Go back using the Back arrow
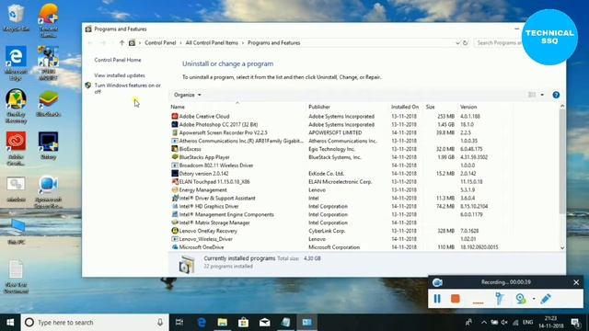This screenshot has height=331, width=589. (90, 43)
